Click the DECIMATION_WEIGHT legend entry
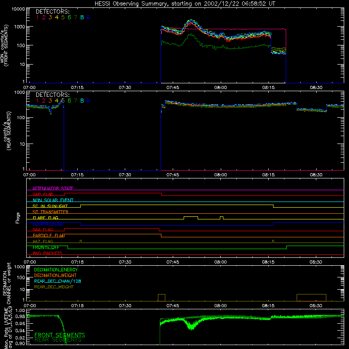This screenshot has width=349, height=349. (x=55, y=275)
